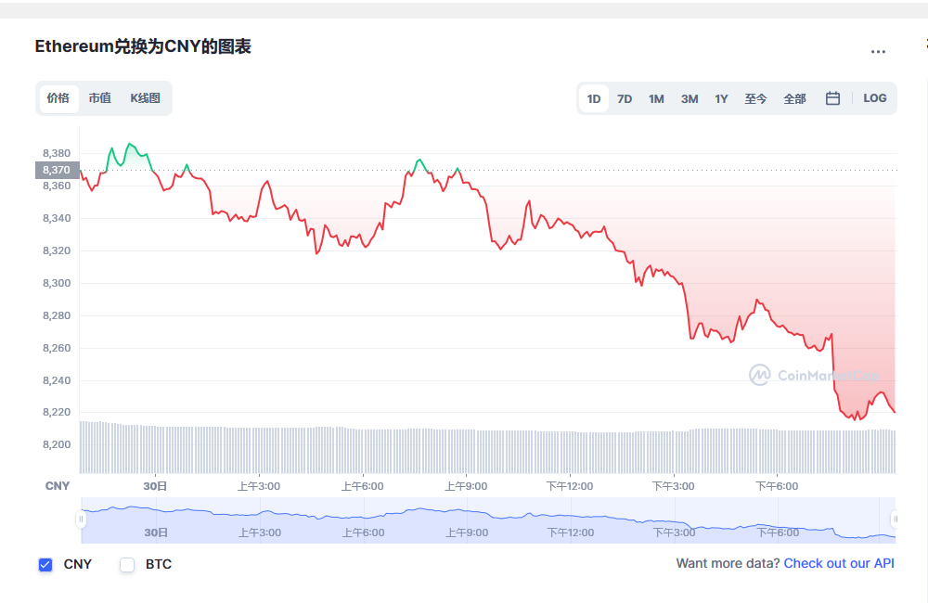Switch to the 市值 market cap tab
928x603 pixels.
(99, 98)
